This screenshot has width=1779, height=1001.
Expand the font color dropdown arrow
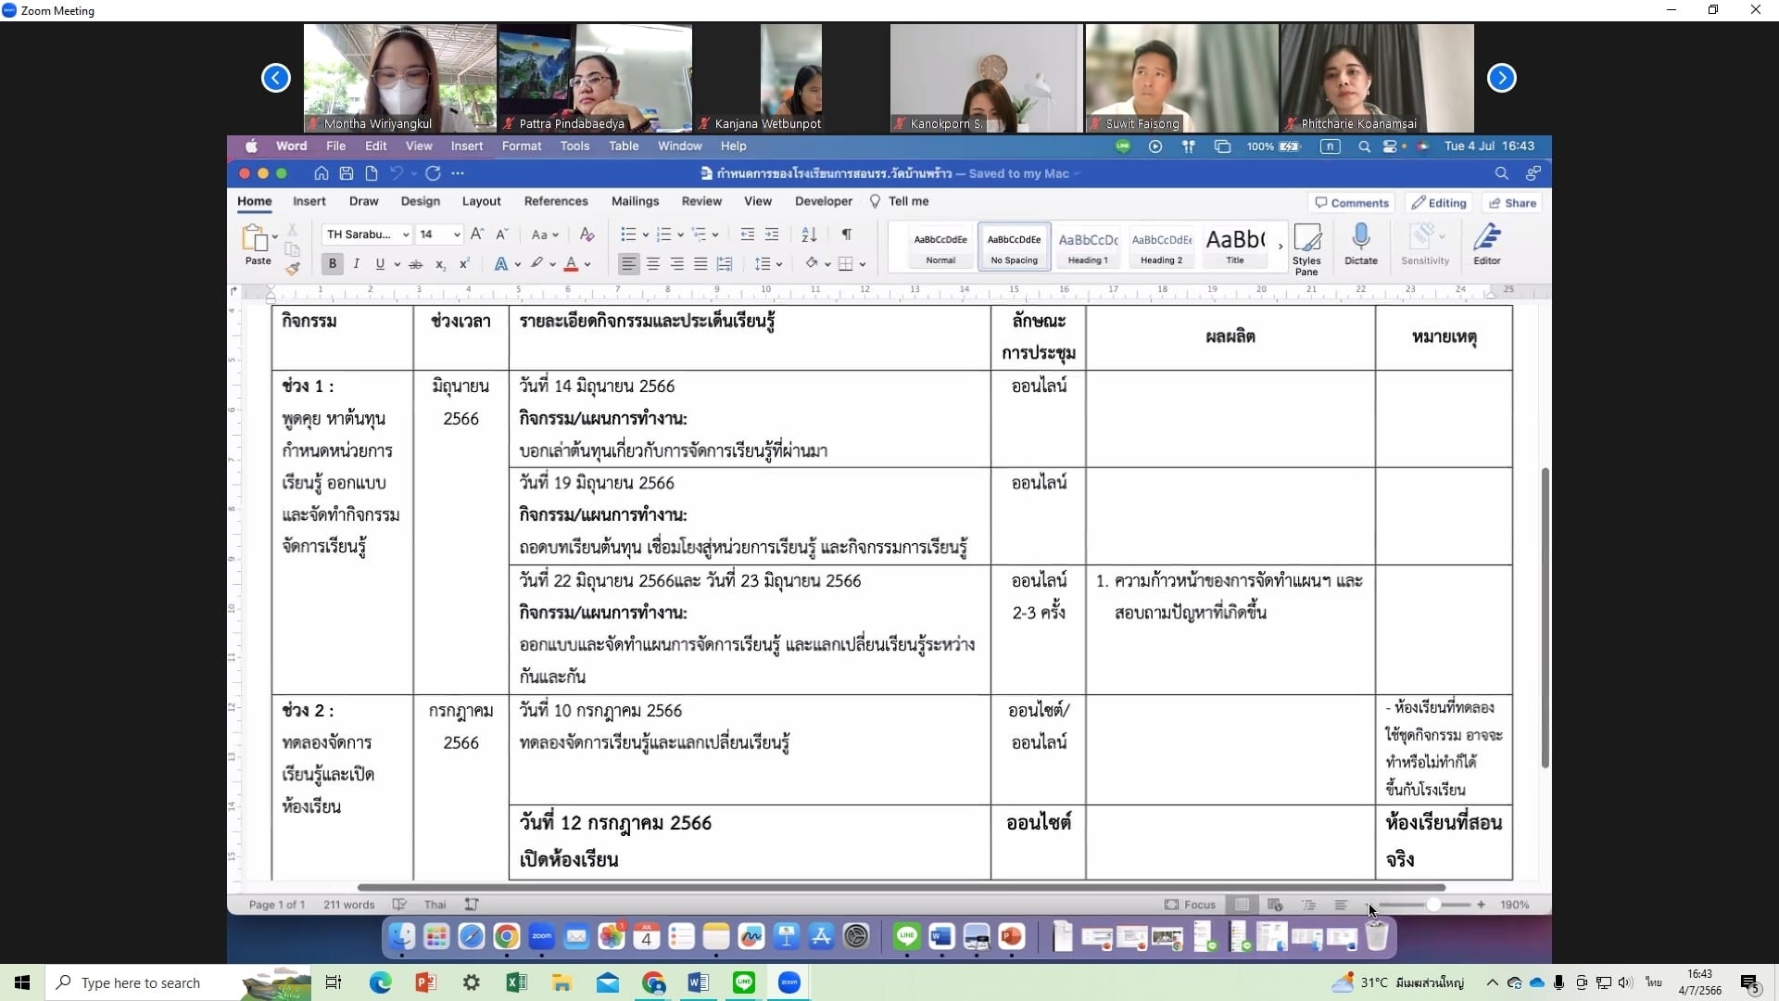[x=587, y=264]
